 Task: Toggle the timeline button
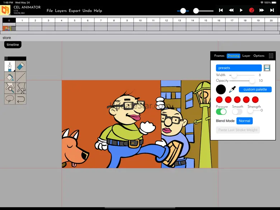point(13,45)
